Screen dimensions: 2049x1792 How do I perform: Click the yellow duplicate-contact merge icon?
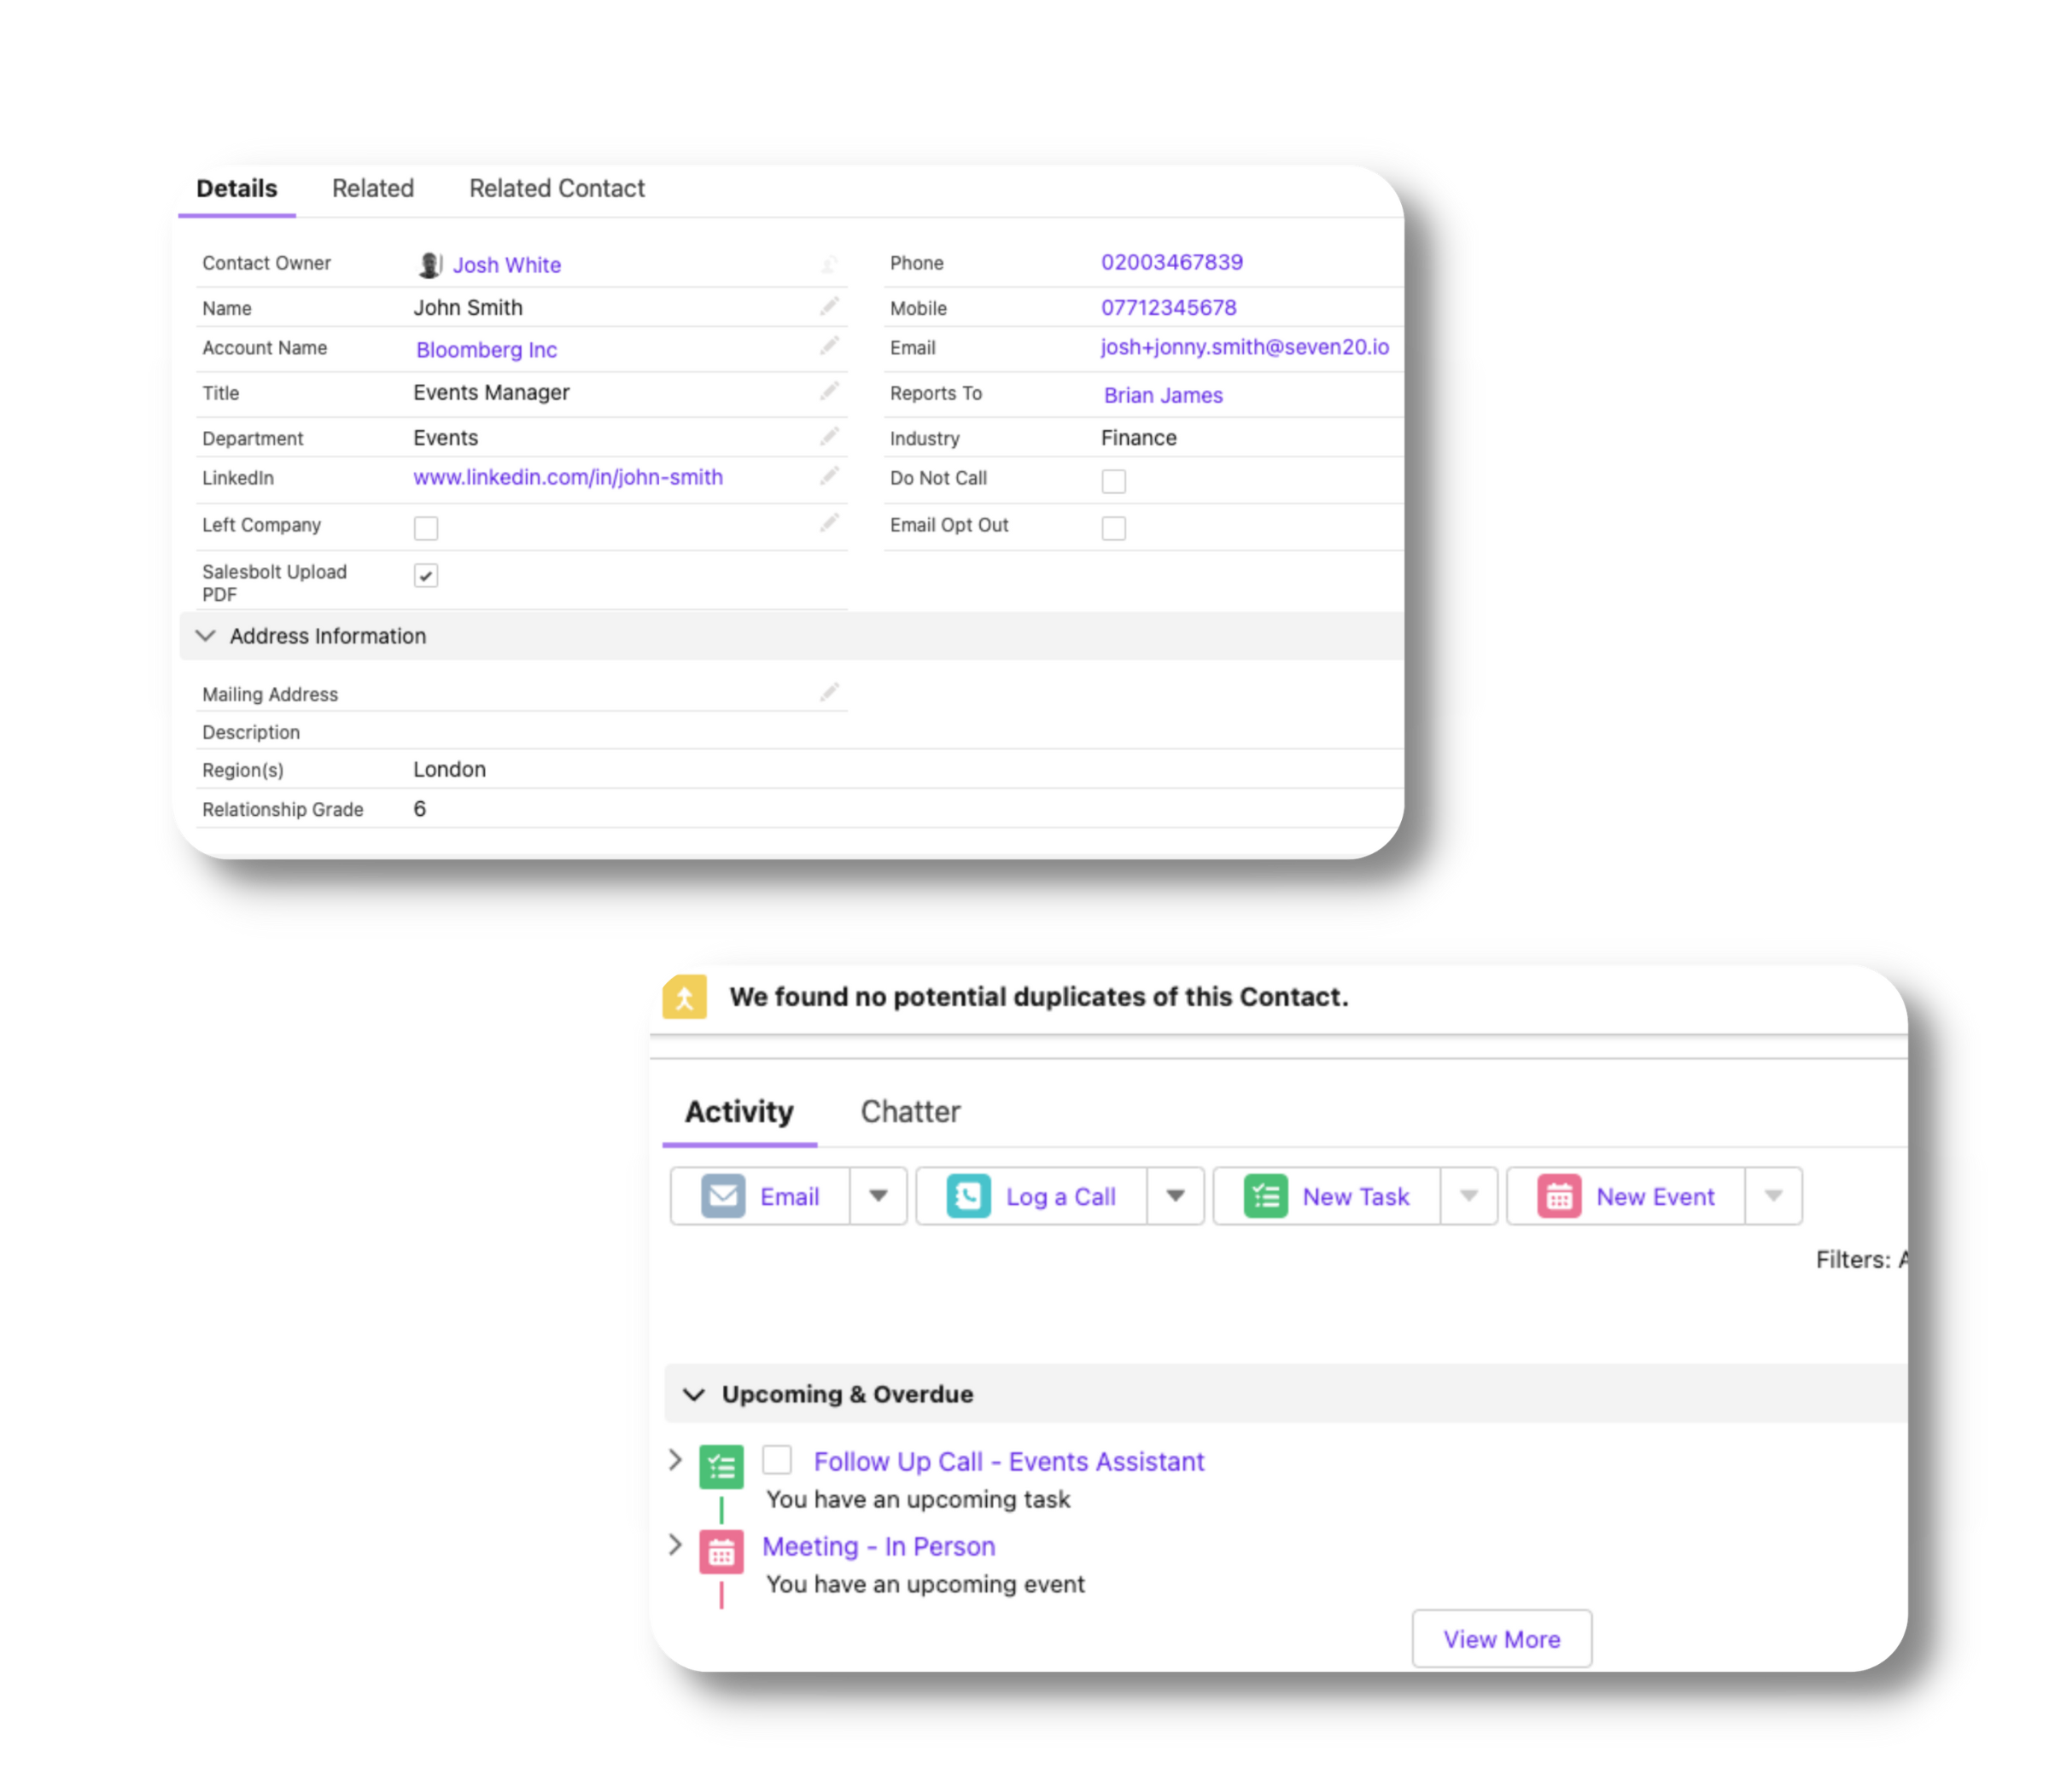point(686,997)
